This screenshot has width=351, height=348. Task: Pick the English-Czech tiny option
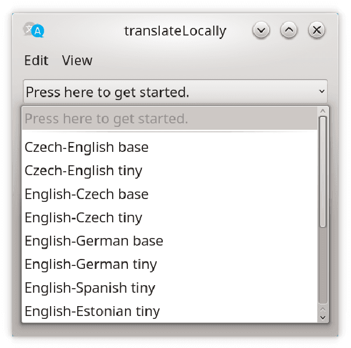click(83, 218)
